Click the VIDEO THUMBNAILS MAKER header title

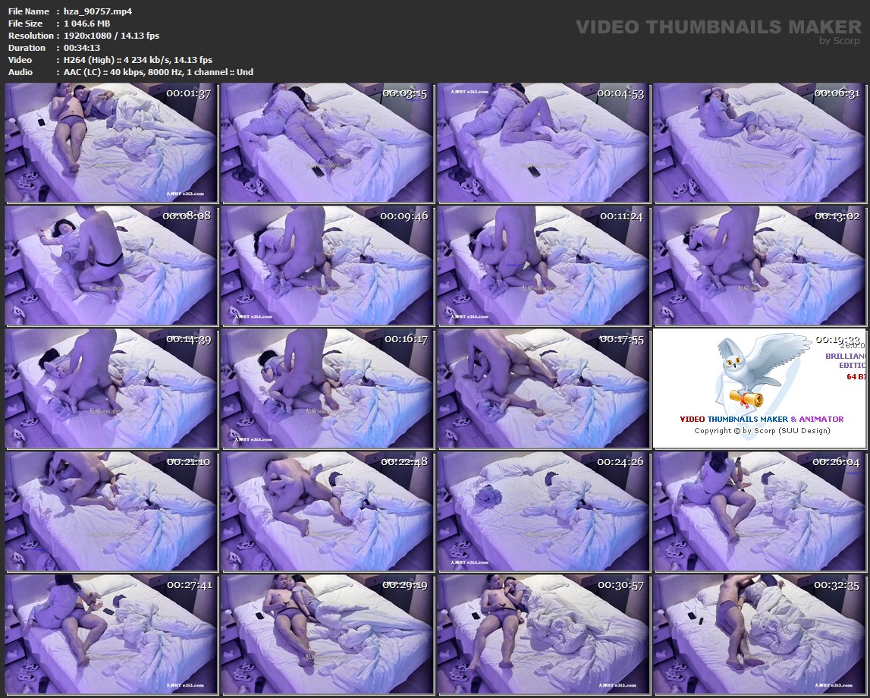[718, 27]
